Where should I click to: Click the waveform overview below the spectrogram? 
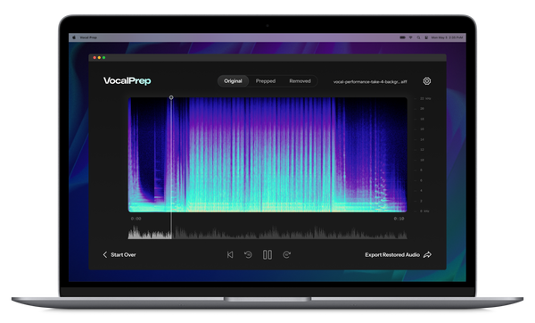(267, 232)
